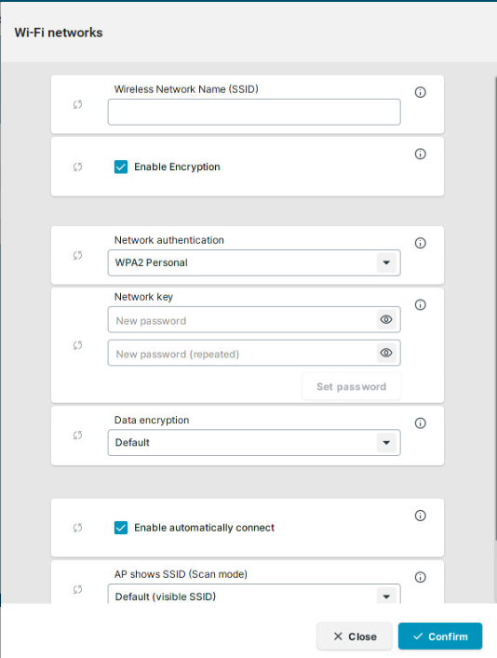Toggle Enable automatically connect checkbox
The image size is (497, 658).
tap(121, 528)
